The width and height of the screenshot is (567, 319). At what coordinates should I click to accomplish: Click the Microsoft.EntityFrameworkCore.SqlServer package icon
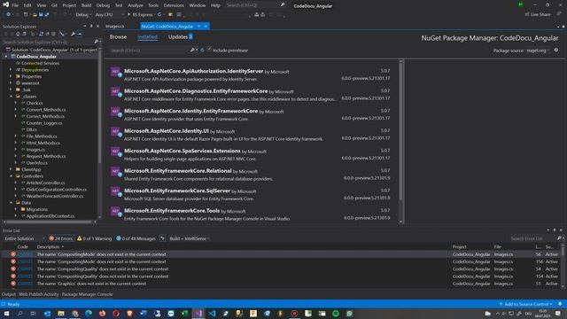coord(116,191)
